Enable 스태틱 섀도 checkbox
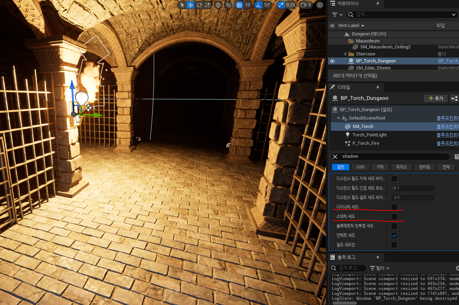 (x=394, y=216)
